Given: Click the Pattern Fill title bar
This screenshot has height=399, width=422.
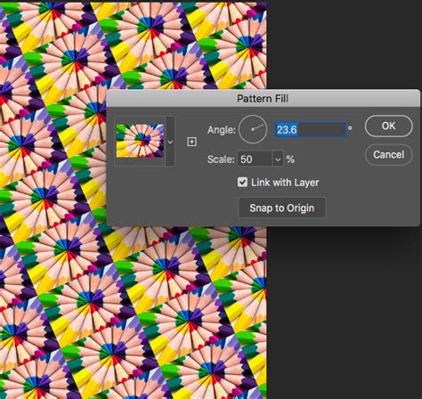Looking at the screenshot, I should 263,98.
